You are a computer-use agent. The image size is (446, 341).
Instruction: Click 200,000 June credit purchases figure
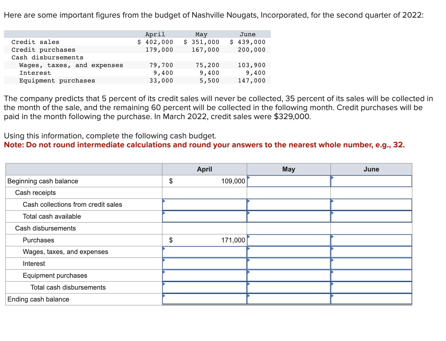click(252, 50)
